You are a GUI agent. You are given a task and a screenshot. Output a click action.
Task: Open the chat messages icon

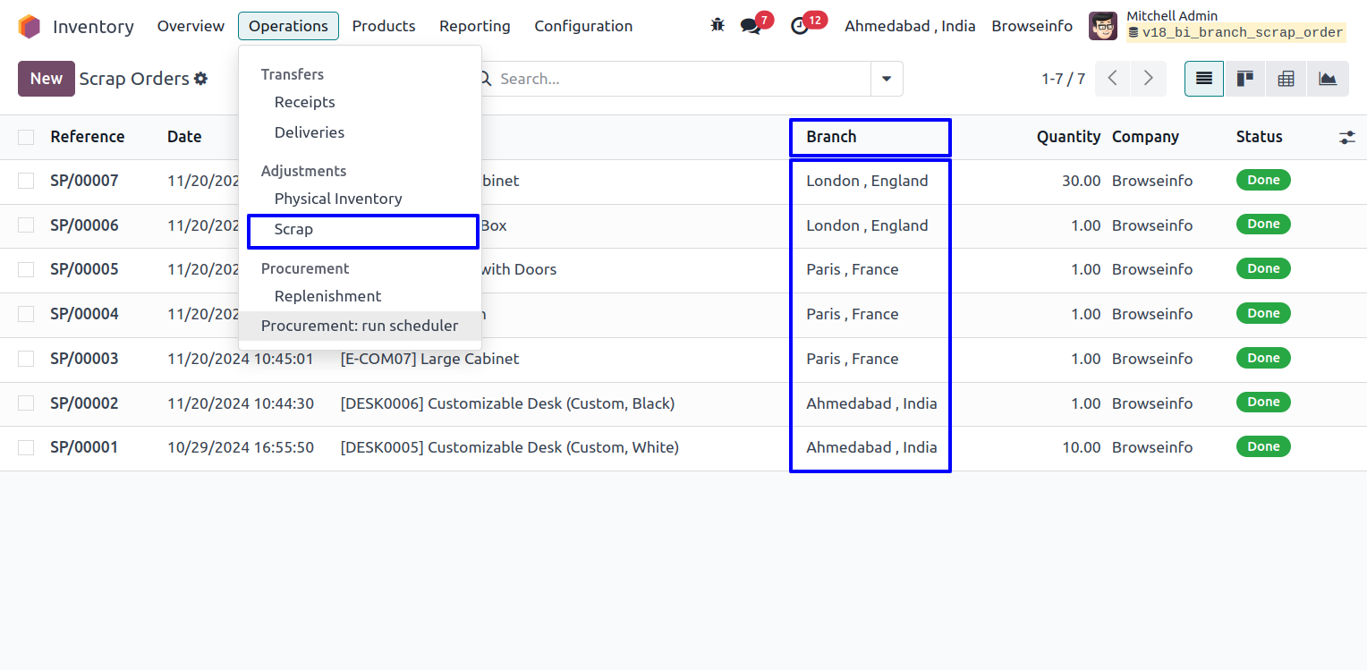click(x=751, y=26)
